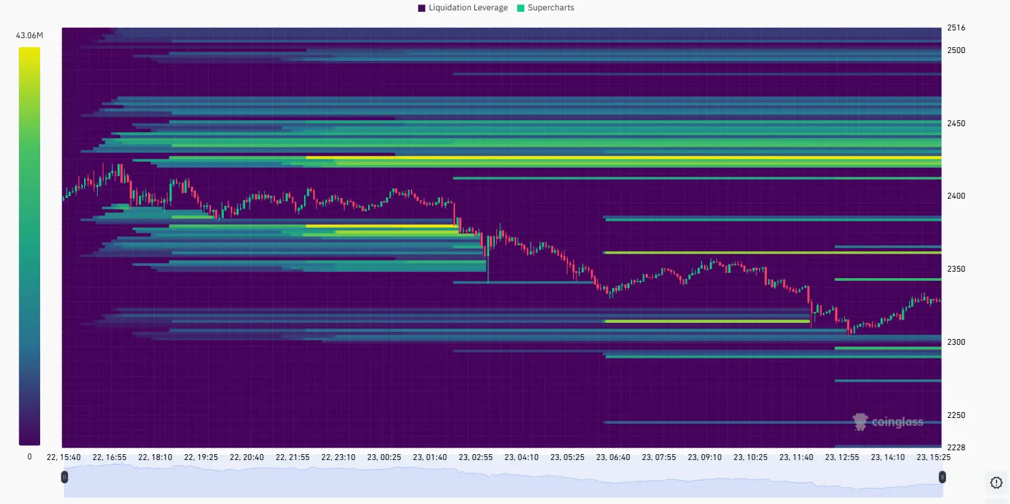Image resolution: width=1010 pixels, height=504 pixels.
Task: Click the alert badge icon at bottom right
Action: [996, 483]
